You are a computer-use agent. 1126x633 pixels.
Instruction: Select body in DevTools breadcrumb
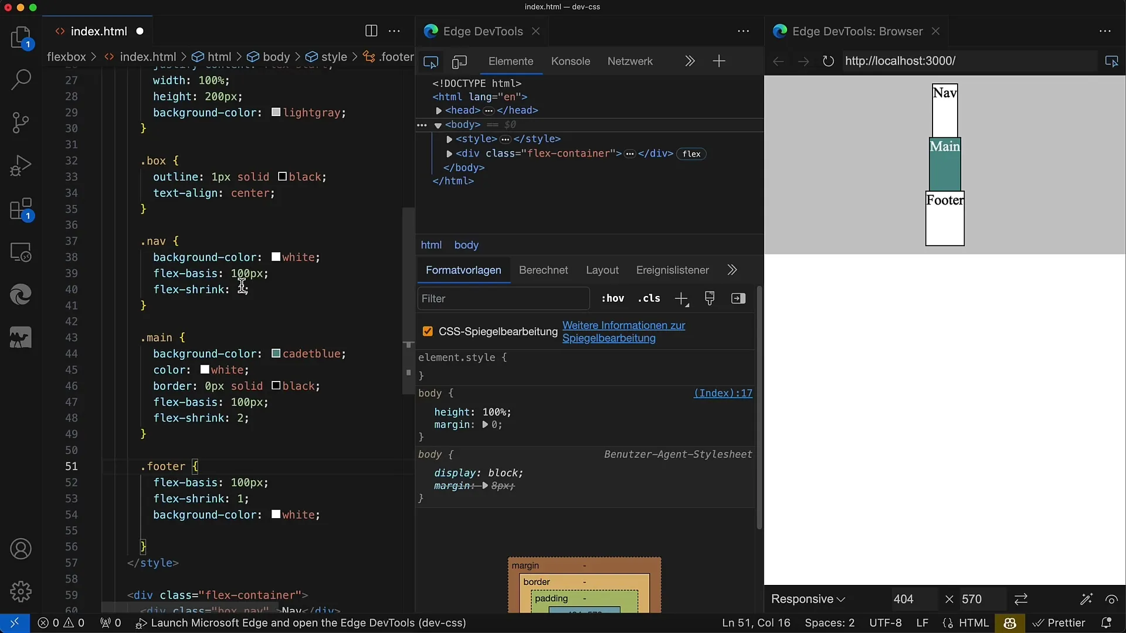coord(466,245)
